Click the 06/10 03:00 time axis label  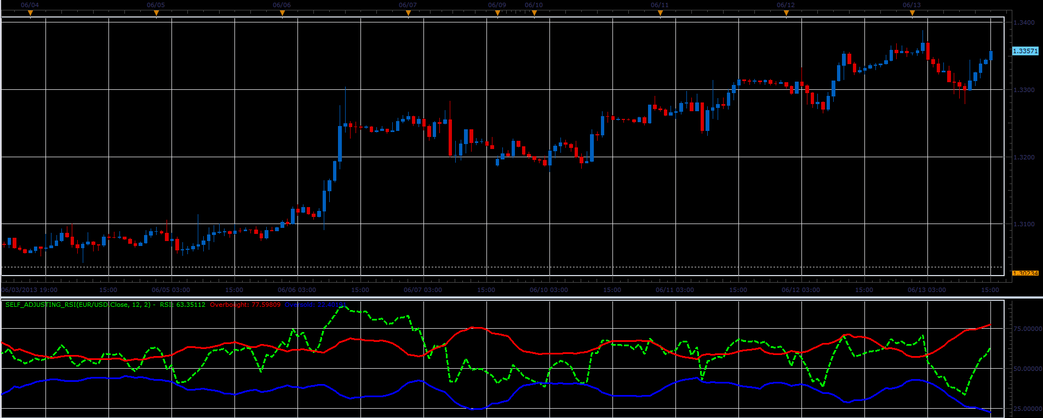pos(549,290)
